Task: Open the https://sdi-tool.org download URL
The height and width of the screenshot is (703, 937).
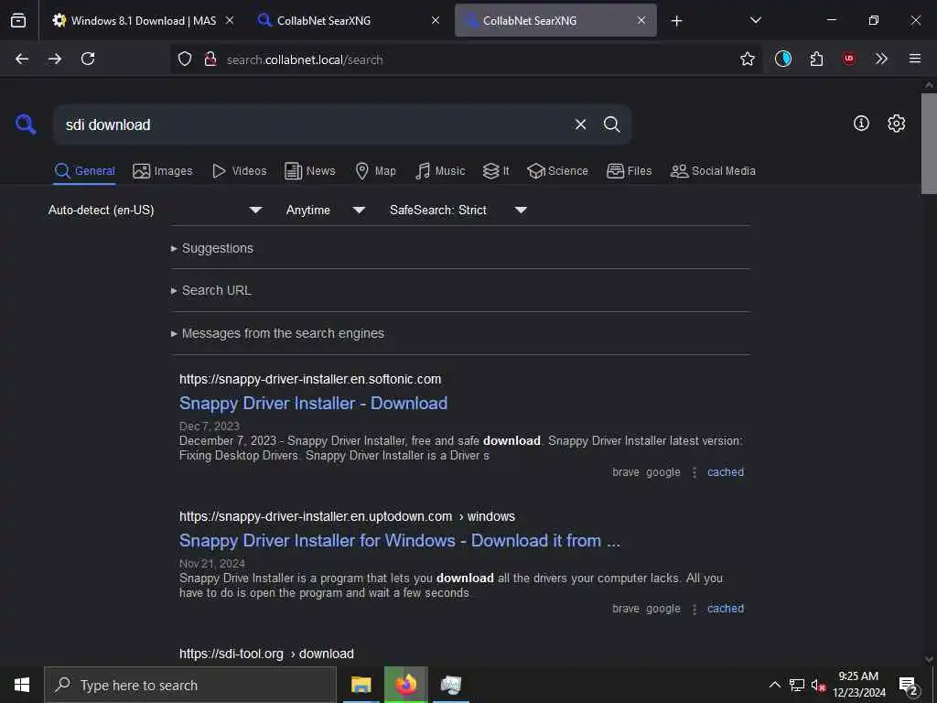Action: pyautogui.click(x=266, y=654)
